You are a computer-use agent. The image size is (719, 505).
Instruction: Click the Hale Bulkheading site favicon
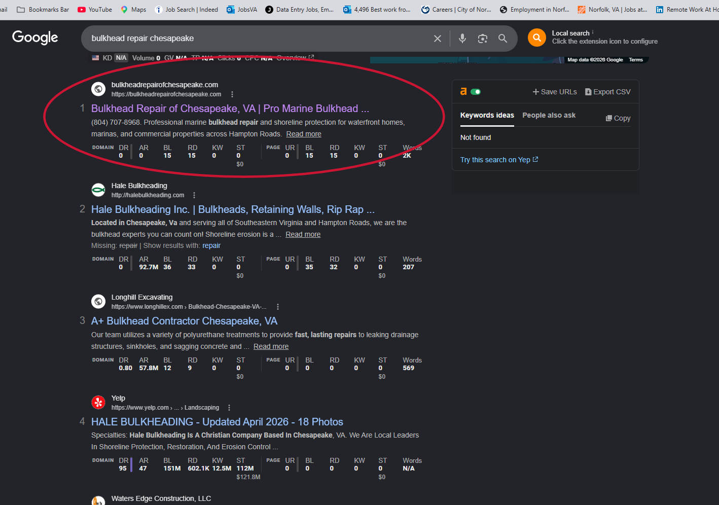click(98, 190)
